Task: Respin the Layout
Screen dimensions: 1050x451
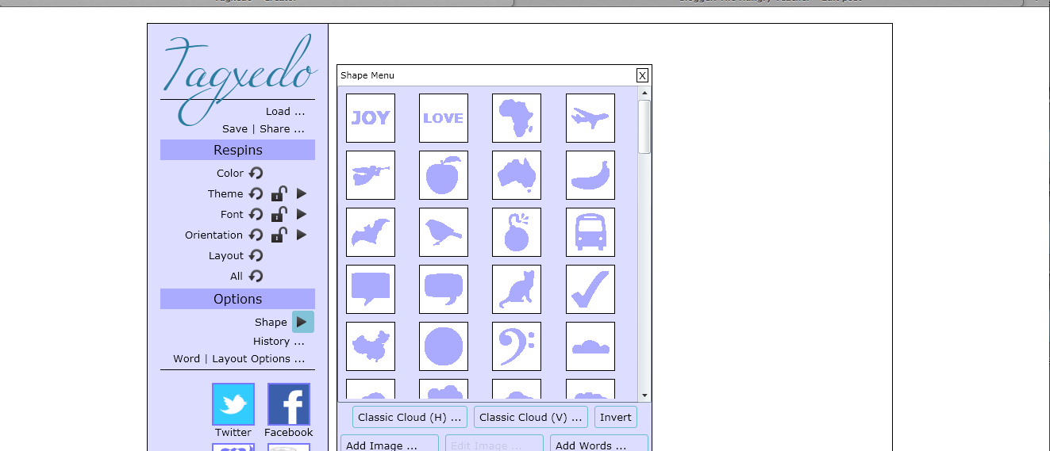Action: click(x=256, y=255)
